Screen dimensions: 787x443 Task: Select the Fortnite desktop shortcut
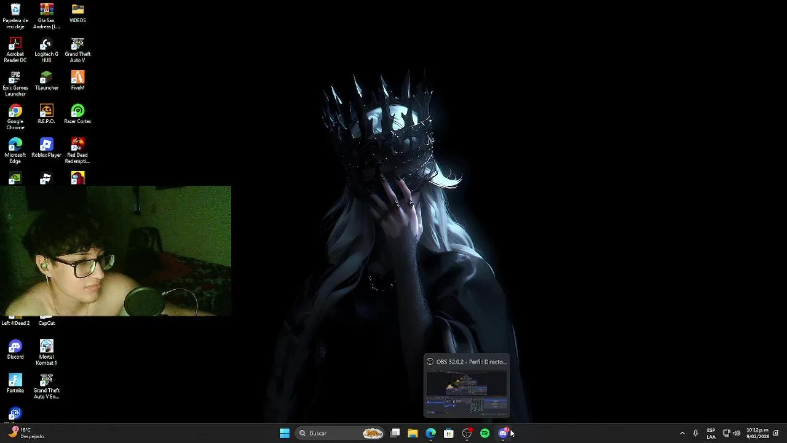coord(15,384)
